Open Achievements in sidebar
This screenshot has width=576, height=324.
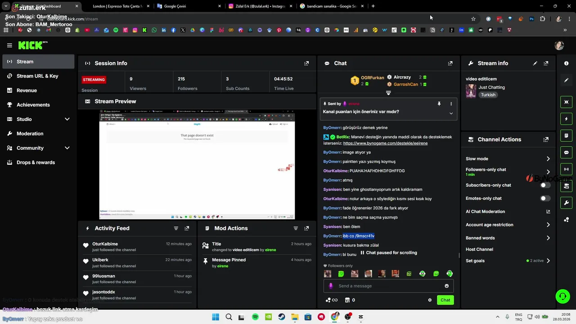click(38, 105)
